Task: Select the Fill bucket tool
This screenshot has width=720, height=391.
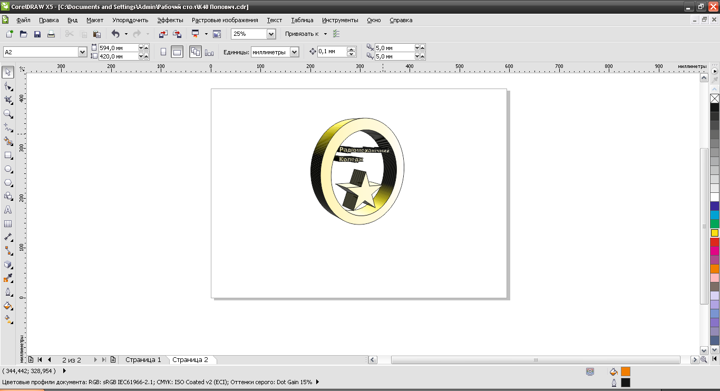Action: (8, 306)
